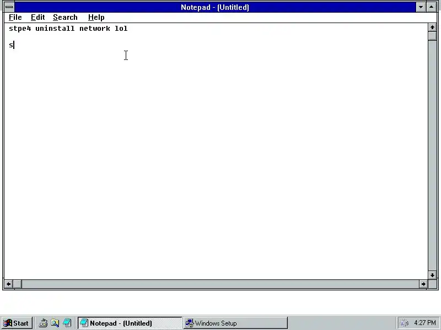
Task: Click the horizontal scrollbar left arrow
Action: pos(9,284)
